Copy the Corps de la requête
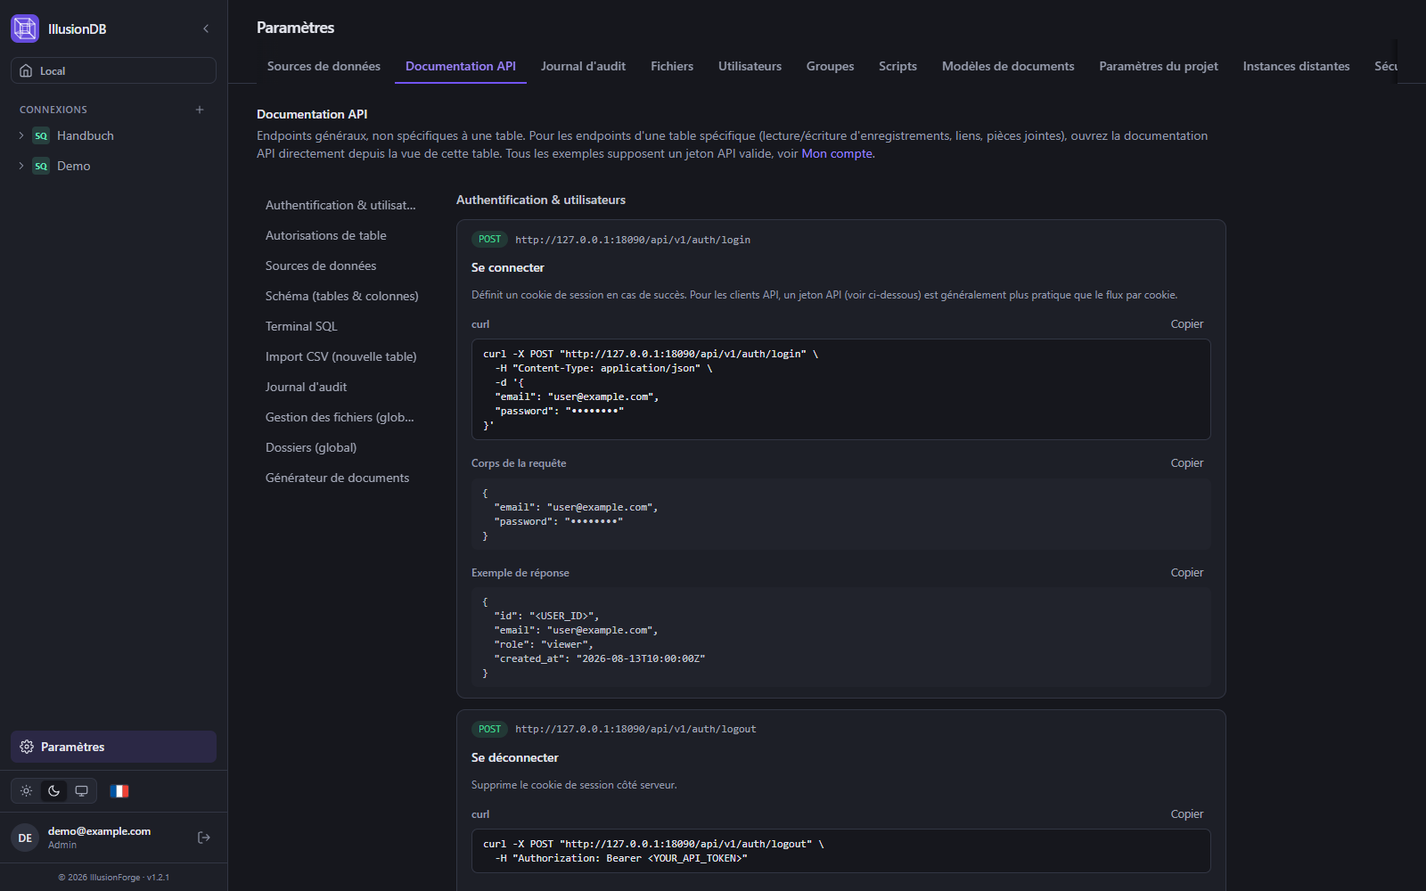Screen dimensions: 1426x891 [x=1187, y=463]
